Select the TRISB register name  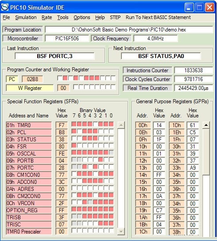[x=29, y=218]
